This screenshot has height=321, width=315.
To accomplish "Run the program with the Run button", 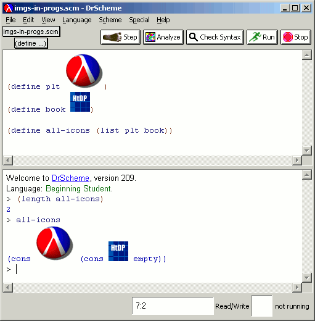I will [x=262, y=37].
